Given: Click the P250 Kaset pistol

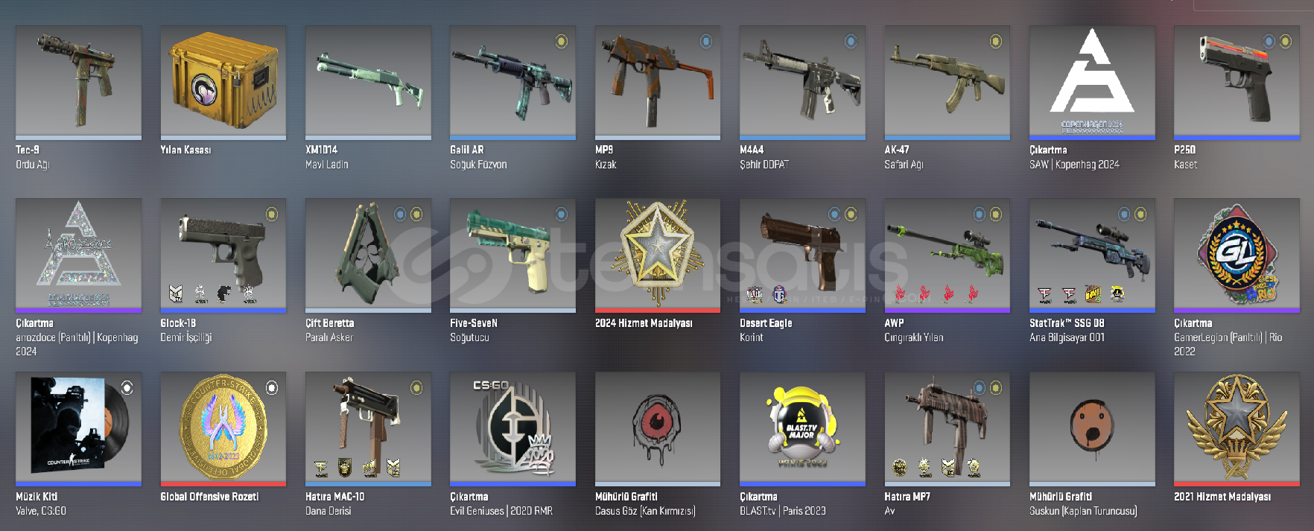Looking at the screenshot, I should (1237, 83).
